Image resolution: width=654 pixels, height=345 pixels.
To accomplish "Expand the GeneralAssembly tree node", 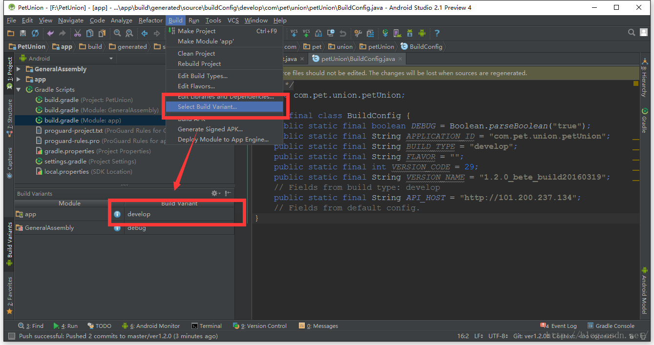I will pyautogui.click(x=19, y=69).
